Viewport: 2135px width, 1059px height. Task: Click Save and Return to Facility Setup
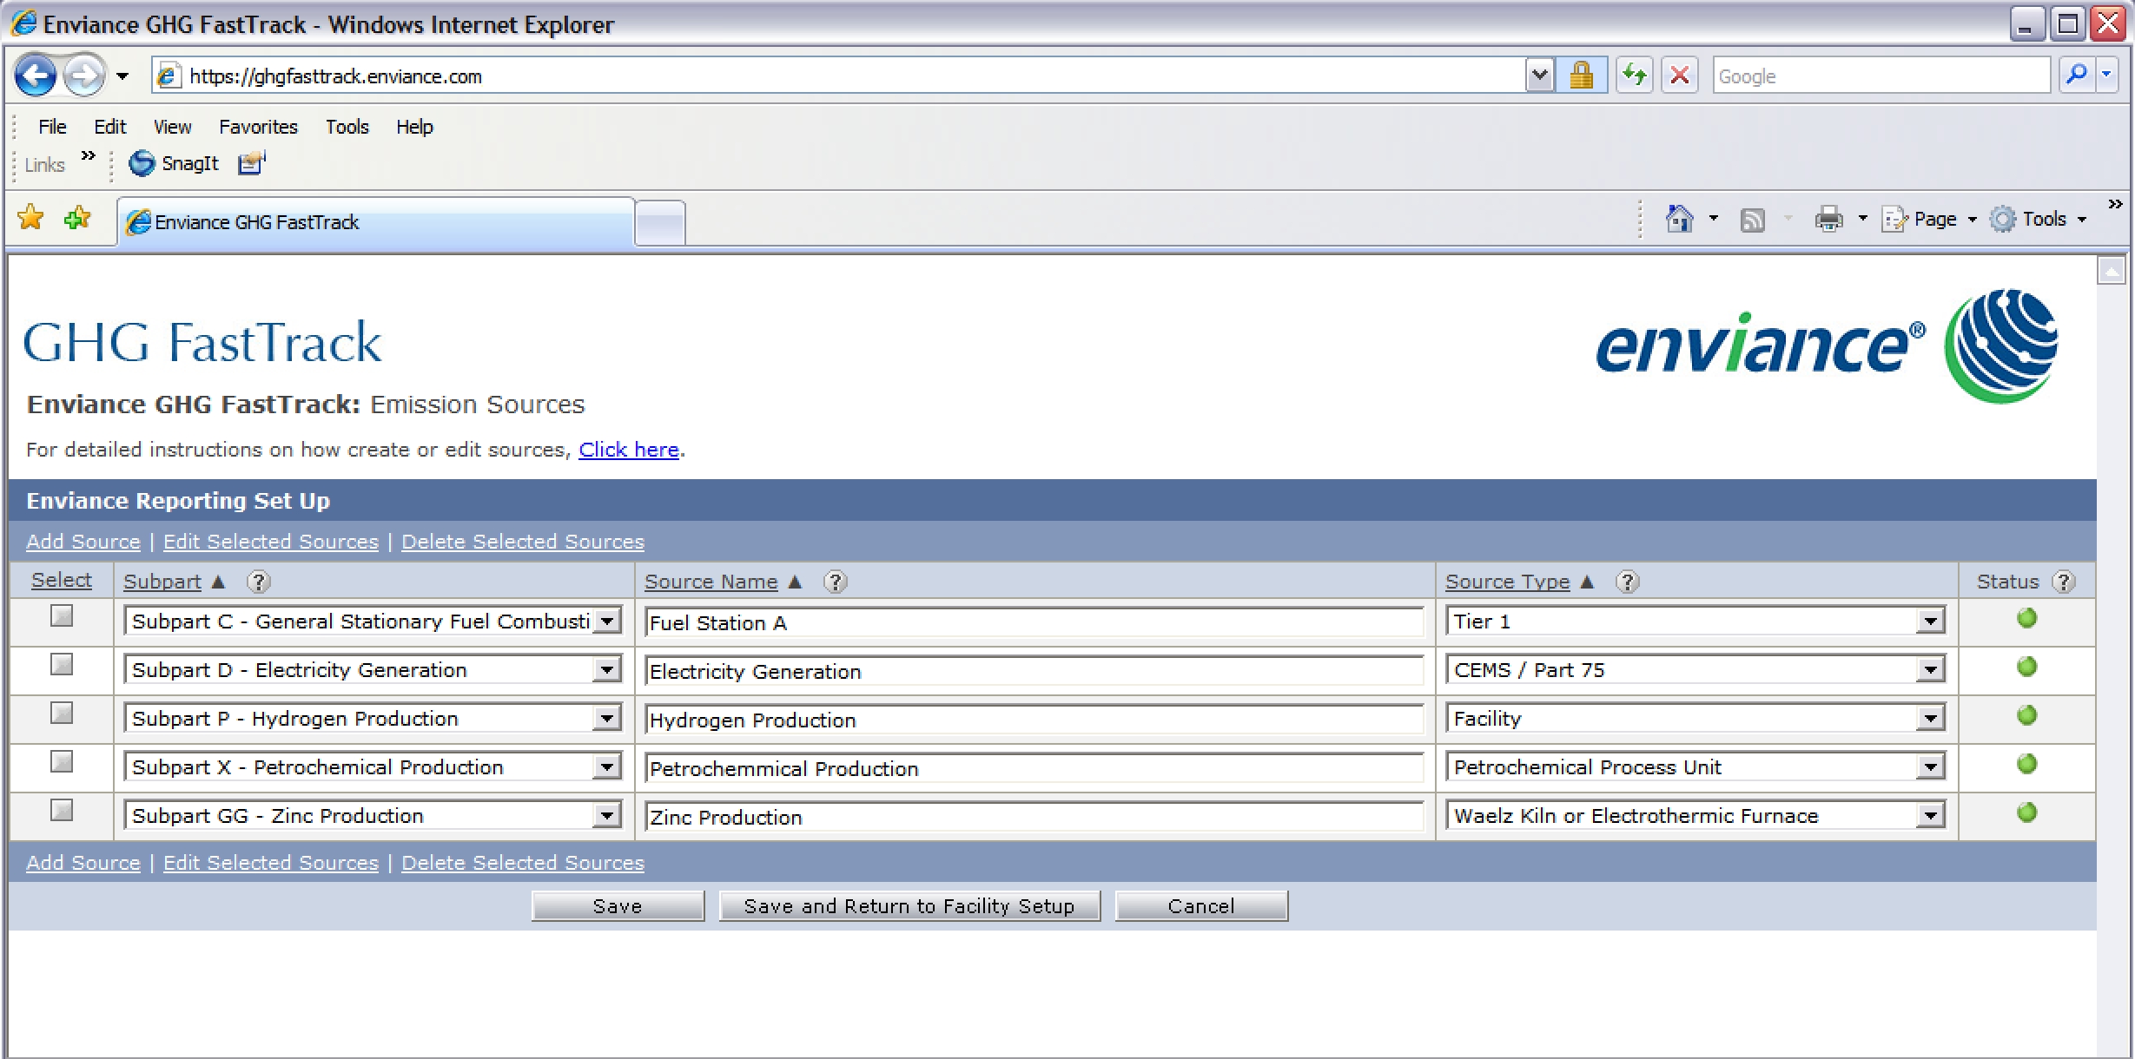(909, 906)
